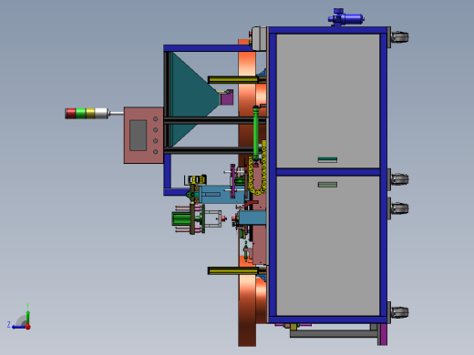Pick the purple block at the hopper tip
The height and width of the screenshot is (355, 474).
227,97
